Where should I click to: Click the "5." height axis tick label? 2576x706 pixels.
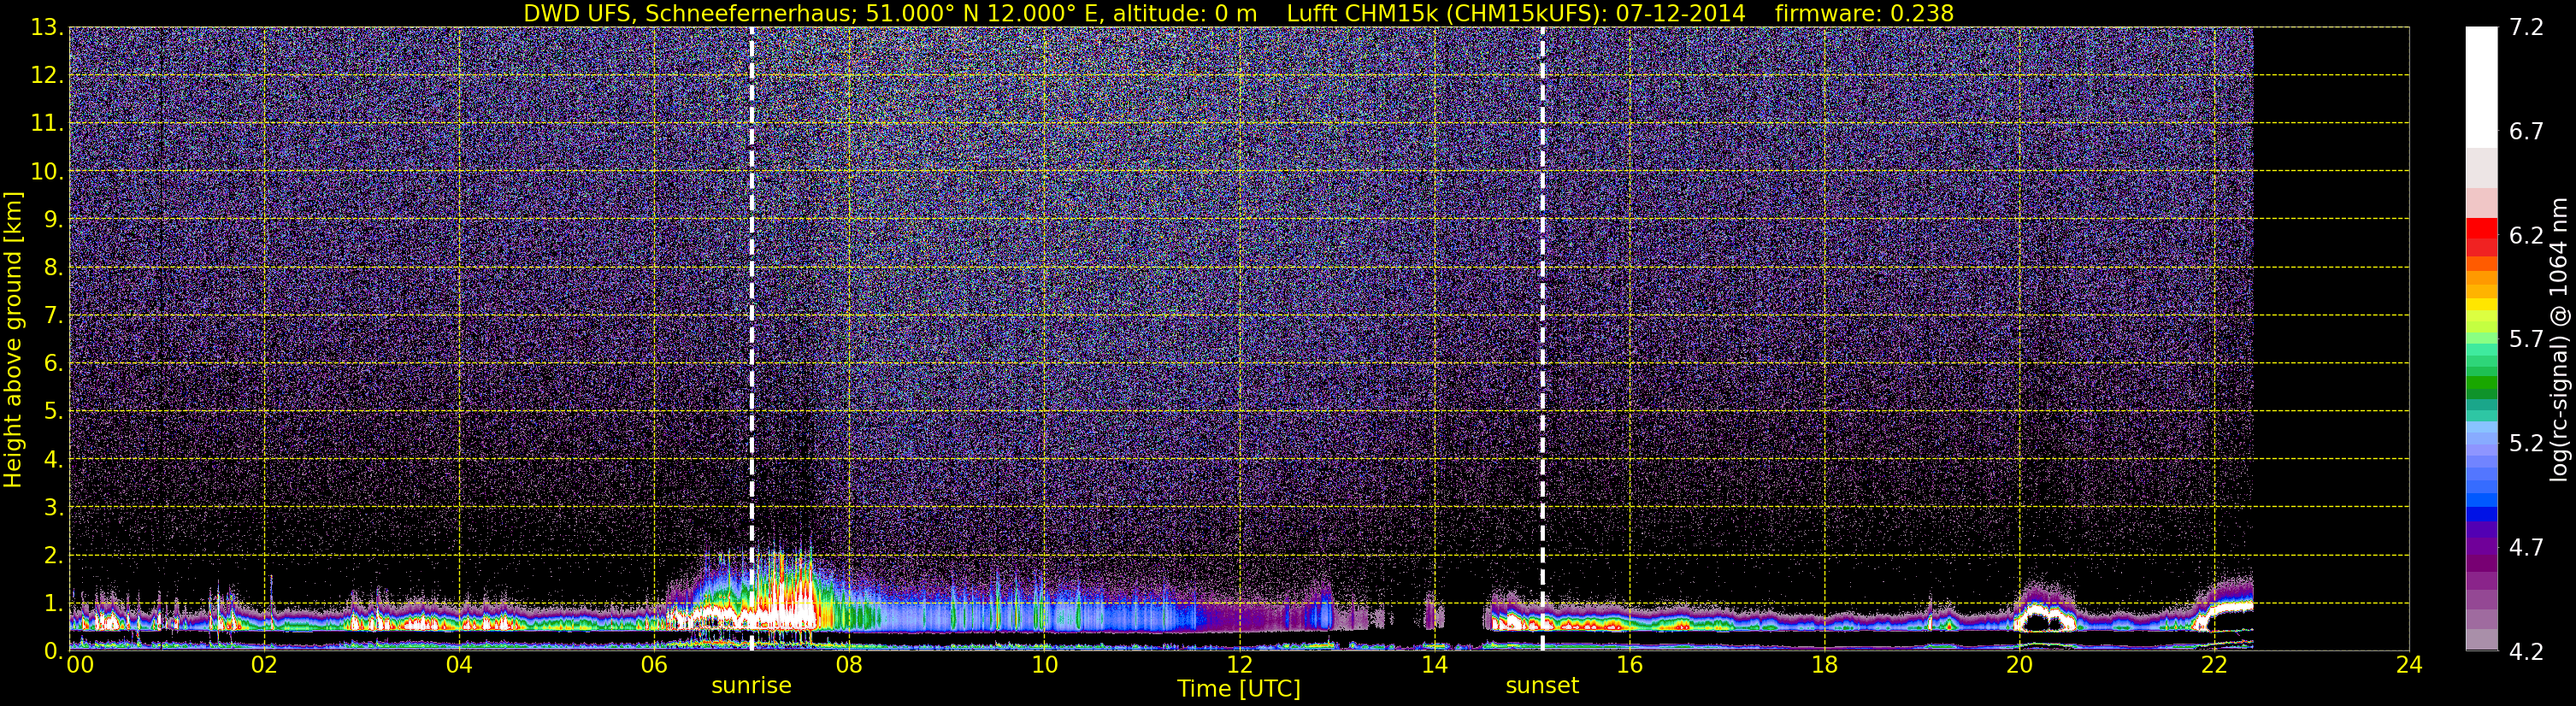(x=53, y=411)
